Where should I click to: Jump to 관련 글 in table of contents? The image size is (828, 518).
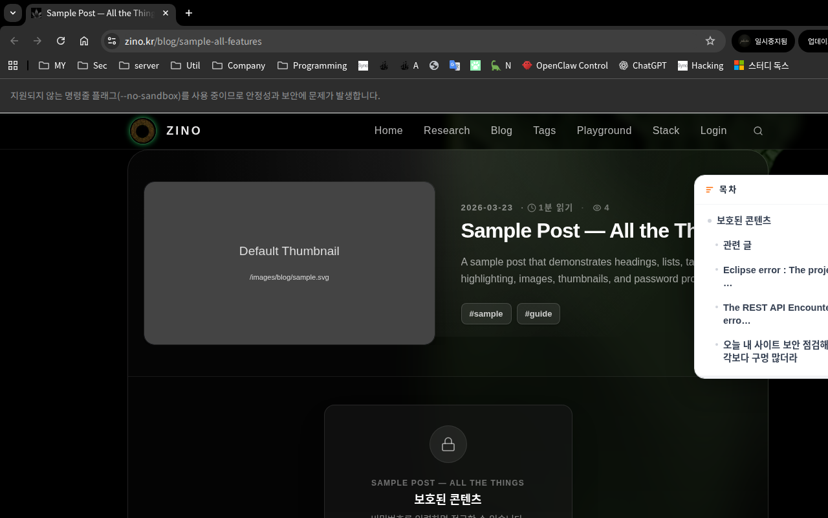[737, 245]
